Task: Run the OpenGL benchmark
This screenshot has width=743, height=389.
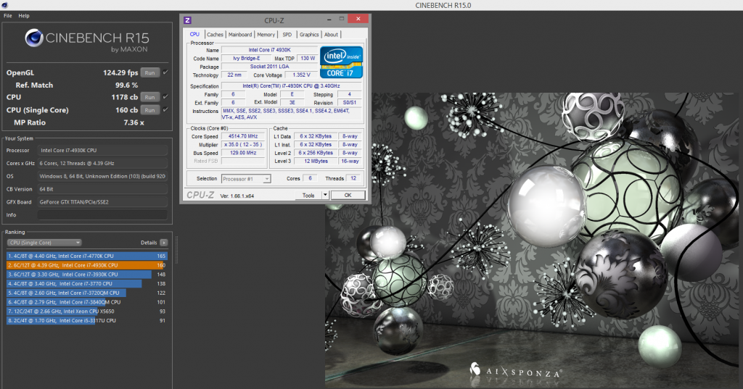Action: click(x=149, y=72)
